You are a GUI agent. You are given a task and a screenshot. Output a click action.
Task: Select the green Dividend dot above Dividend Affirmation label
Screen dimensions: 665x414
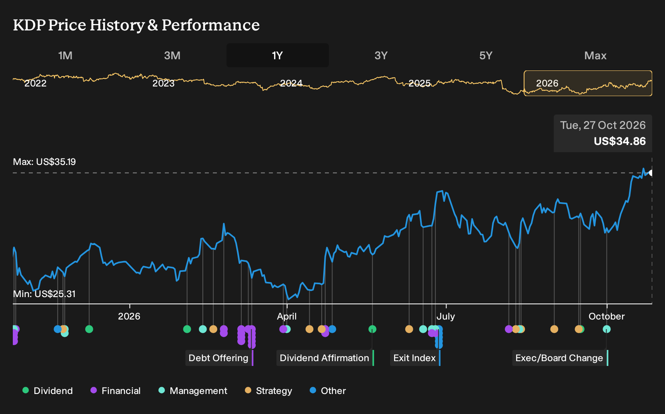(x=373, y=329)
